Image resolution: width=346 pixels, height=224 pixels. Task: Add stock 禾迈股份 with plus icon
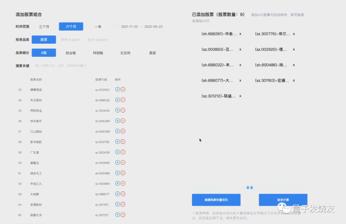click(x=117, y=100)
